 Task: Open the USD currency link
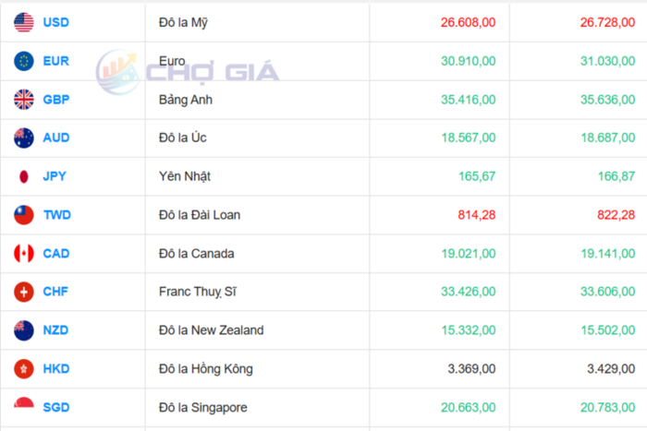(x=55, y=22)
